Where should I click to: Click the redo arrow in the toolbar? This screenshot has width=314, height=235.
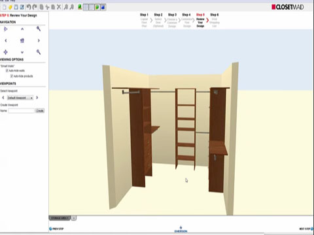[x=34, y=7]
